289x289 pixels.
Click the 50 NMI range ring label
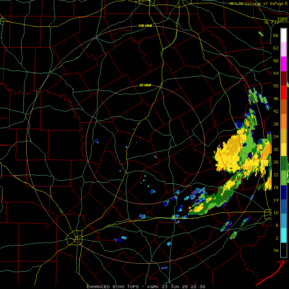145,85
